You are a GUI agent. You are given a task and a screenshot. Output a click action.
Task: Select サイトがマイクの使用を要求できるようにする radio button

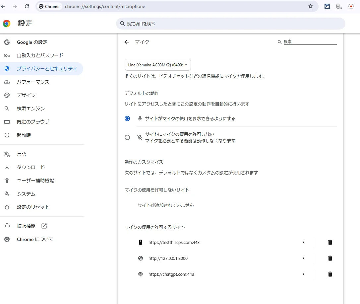click(x=127, y=118)
